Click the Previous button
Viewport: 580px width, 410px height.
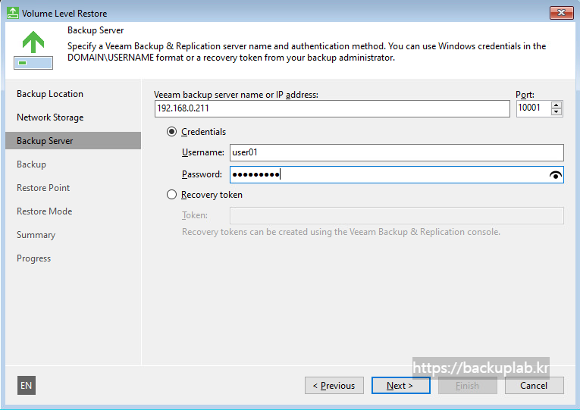pos(334,385)
